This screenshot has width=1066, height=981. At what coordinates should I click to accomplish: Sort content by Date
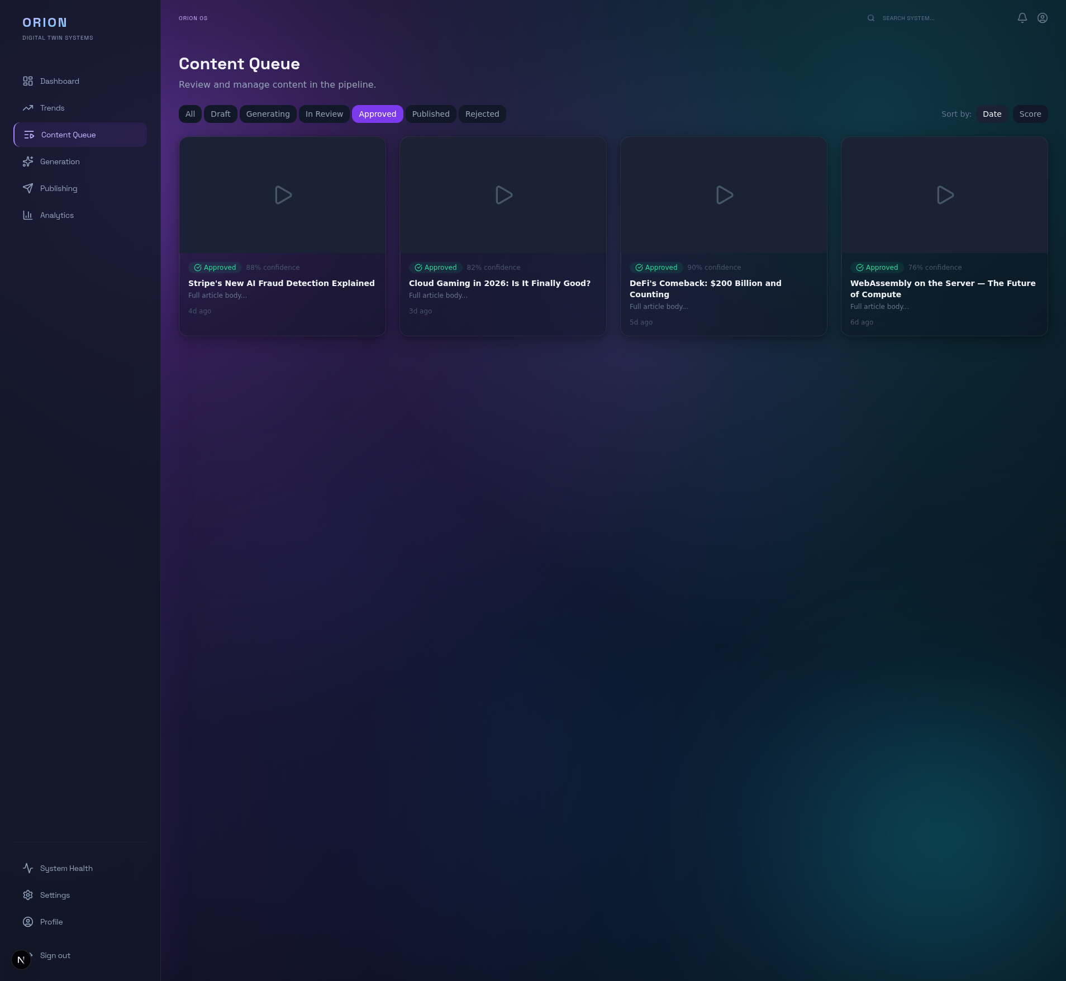pos(992,113)
